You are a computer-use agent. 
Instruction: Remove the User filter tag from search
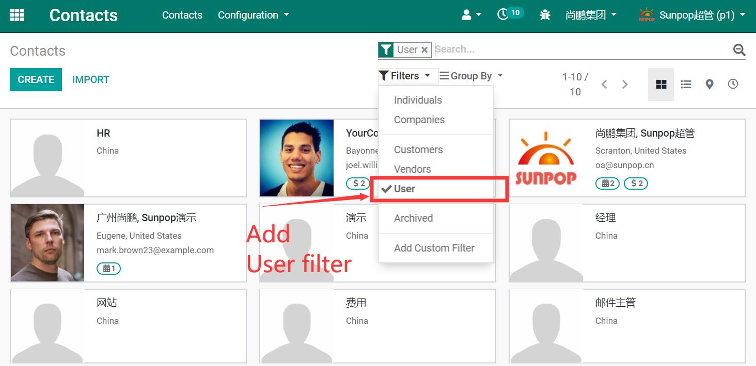[424, 49]
